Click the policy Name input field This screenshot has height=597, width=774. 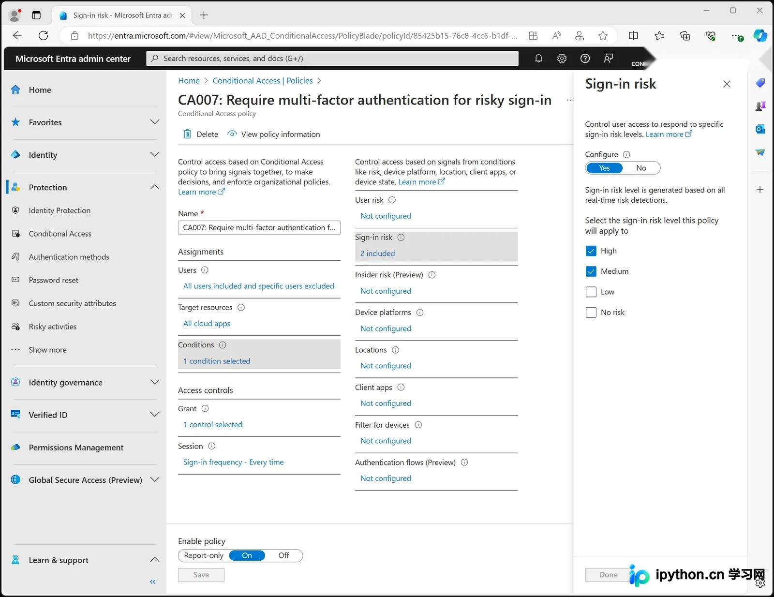point(259,227)
